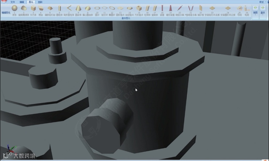Viewport: 269px width, 161px height.
Task: Choose the eccentric cone frustum primitive number 9
Action: (x=87, y=10)
